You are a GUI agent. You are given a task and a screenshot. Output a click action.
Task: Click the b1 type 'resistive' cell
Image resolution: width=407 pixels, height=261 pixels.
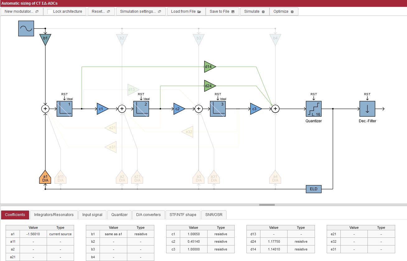tap(141, 234)
